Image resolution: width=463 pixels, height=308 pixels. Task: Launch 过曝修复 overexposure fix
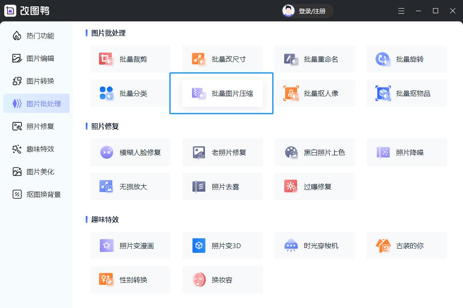(x=314, y=187)
